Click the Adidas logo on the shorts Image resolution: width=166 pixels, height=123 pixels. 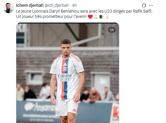tap(74, 110)
